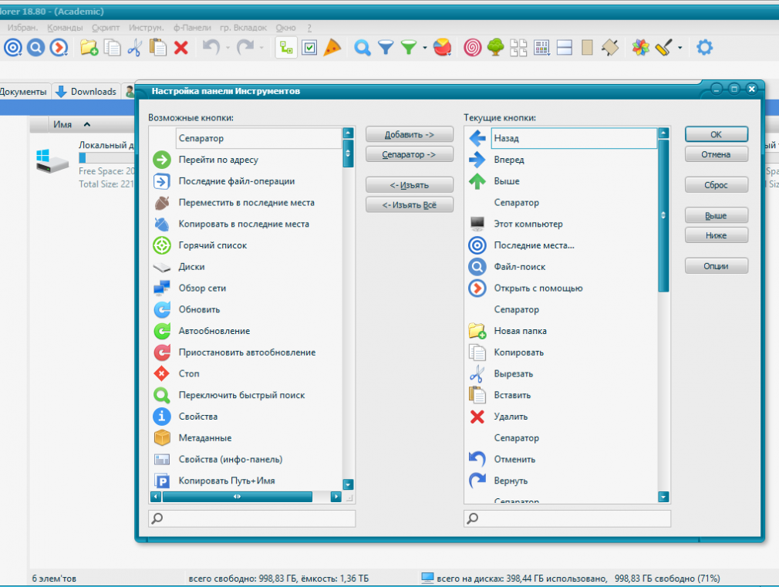The height and width of the screenshot is (587, 779).
Task: Switch to the Downloads tab
Action: pos(86,92)
